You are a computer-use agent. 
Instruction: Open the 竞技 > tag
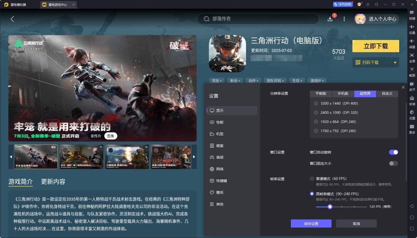tap(217, 80)
